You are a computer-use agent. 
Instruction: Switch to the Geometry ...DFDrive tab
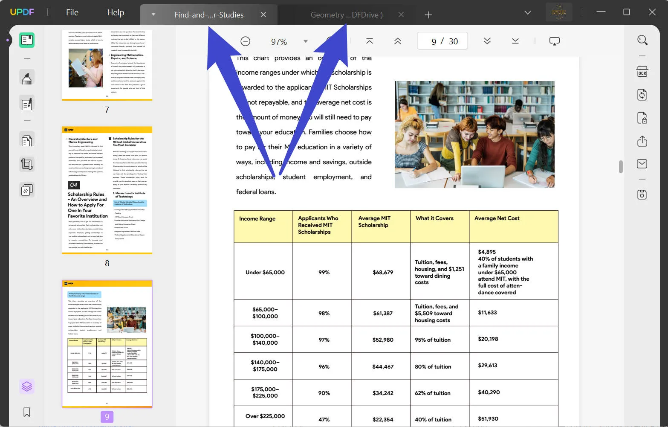[x=347, y=15]
